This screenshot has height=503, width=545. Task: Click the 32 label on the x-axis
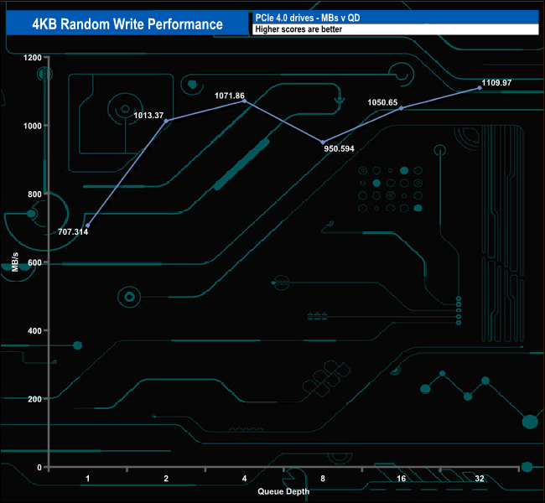[x=480, y=479]
